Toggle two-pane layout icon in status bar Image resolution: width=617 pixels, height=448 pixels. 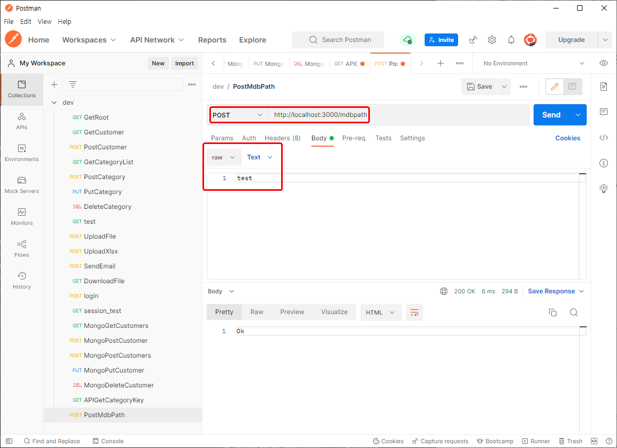coord(594,441)
